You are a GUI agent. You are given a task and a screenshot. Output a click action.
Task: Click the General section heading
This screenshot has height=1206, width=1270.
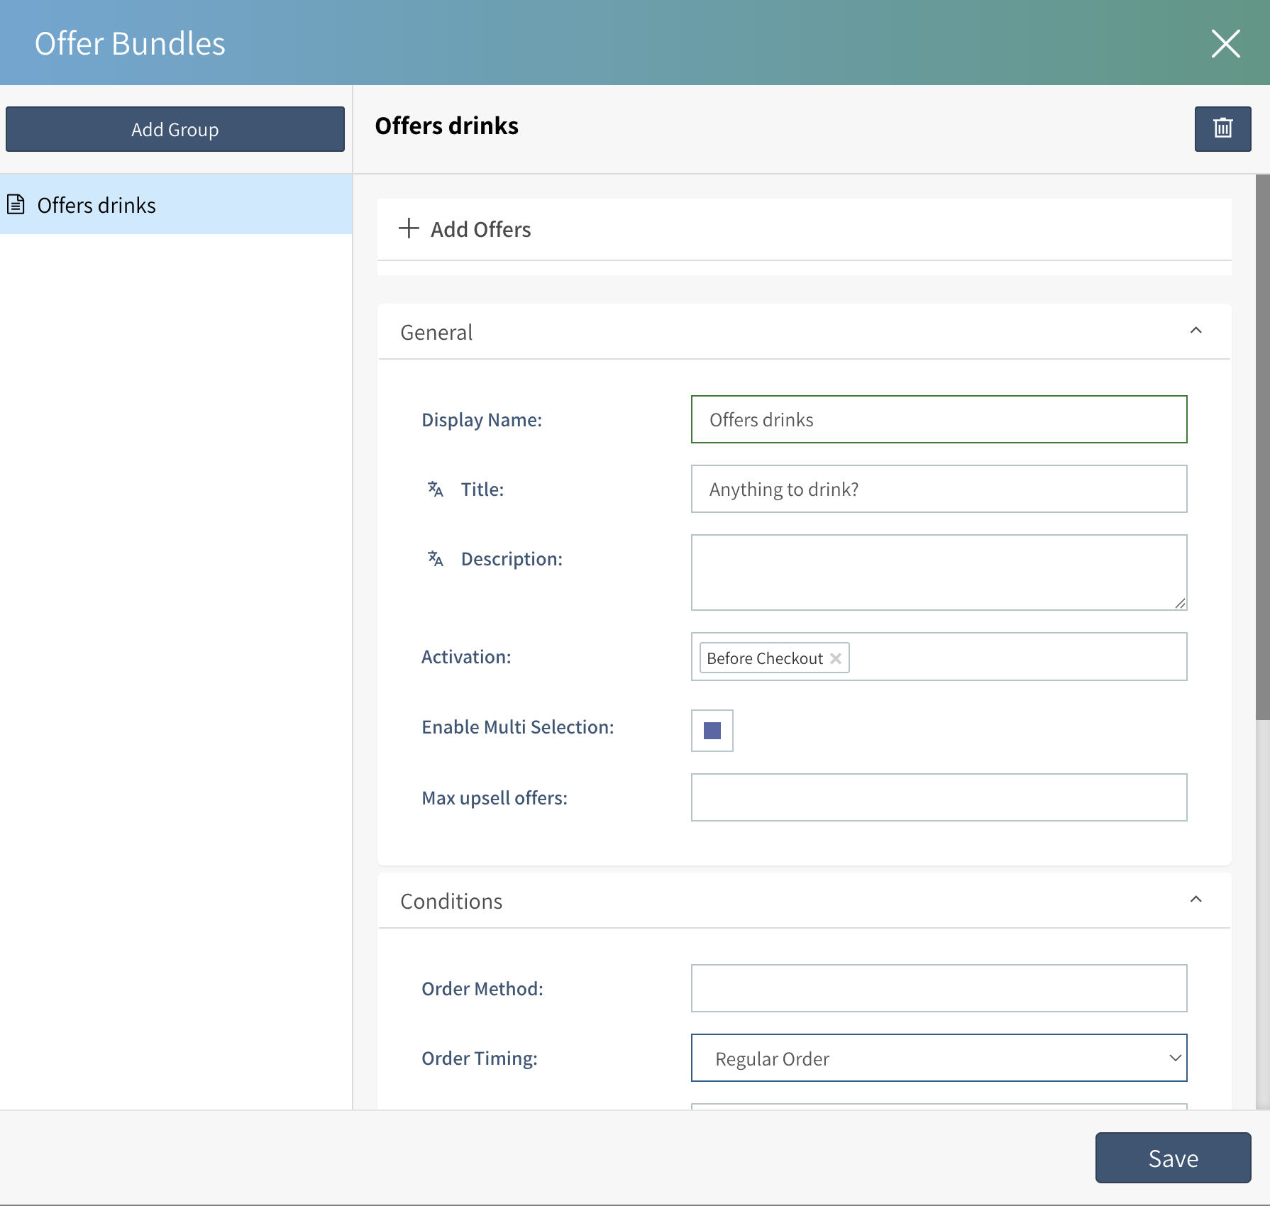(x=436, y=332)
